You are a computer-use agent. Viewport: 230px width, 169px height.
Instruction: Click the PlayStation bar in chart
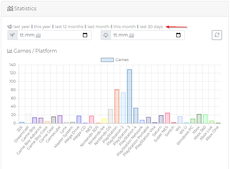click(117, 106)
